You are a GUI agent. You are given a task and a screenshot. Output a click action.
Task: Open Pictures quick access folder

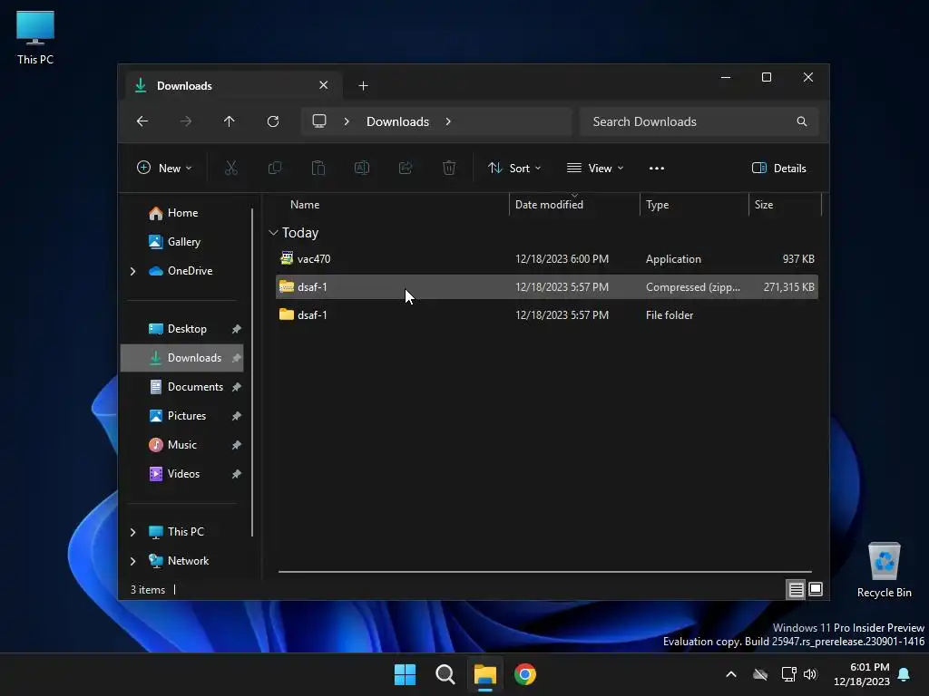click(182, 415)
